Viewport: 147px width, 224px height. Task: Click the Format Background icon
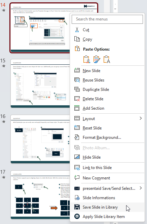click(77, 137)
